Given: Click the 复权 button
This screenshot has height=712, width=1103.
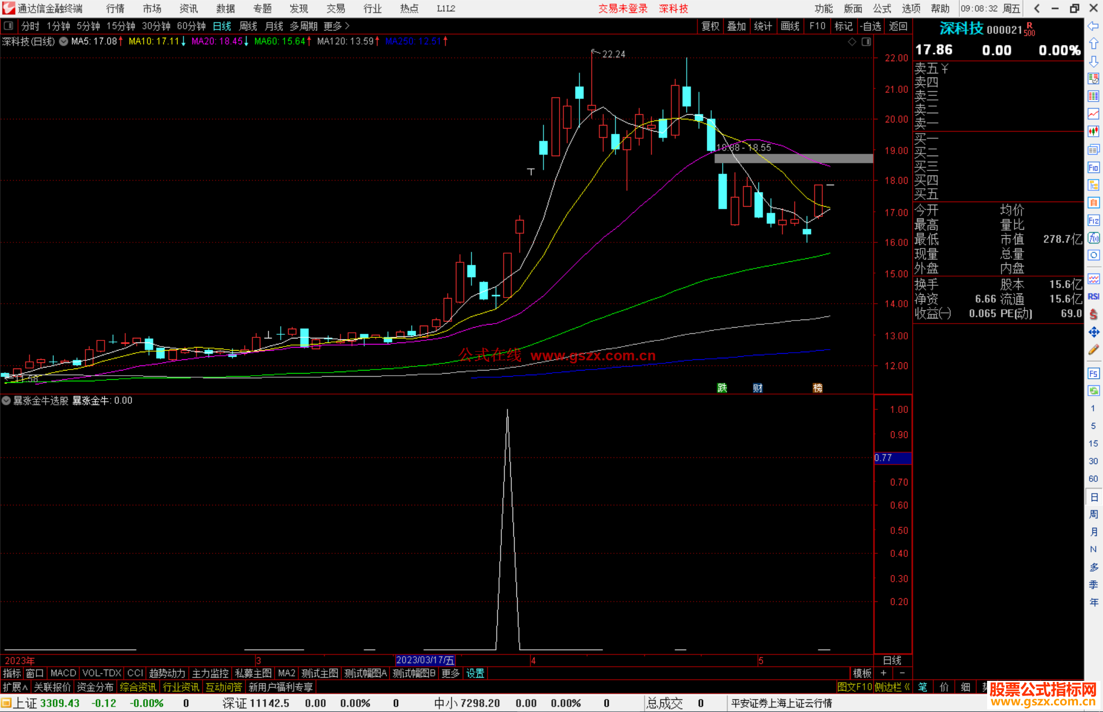Looking at the screenshot, I should [x=710, y=26].
